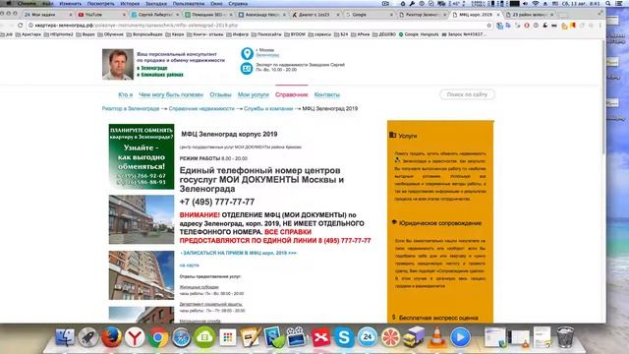This screenshot has width=629, height=354.
Task: Open the red X app in dock
Action: [320, 337]
